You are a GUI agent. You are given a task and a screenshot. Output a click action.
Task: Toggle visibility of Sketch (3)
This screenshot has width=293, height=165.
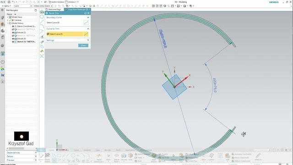[13, 36]
